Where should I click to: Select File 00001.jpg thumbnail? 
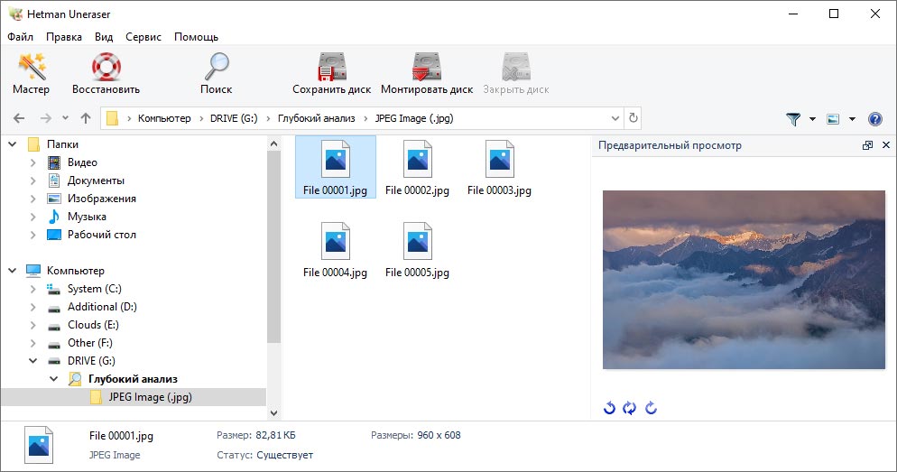click(x=335, y=167)
